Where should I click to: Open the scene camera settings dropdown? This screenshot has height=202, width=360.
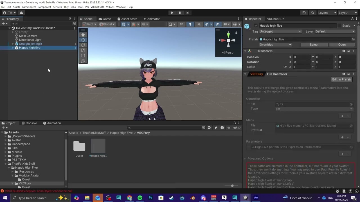click(226, 24)
